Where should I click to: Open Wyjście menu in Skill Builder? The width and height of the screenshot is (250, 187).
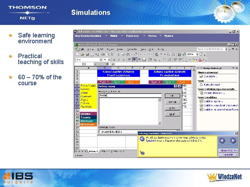point(168,36)
